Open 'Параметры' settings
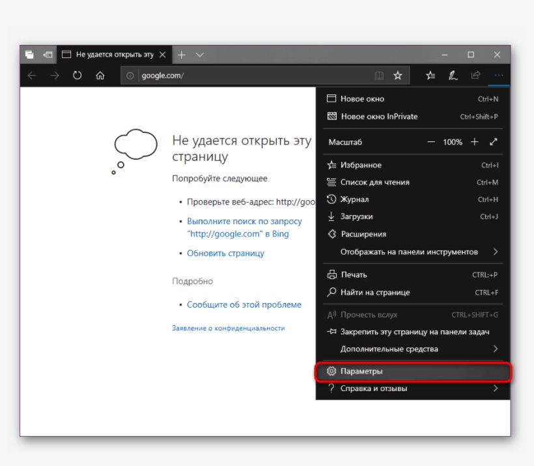 [x=413, y=371]
